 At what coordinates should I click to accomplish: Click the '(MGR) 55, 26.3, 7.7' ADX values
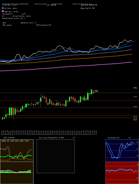(28, 23)
